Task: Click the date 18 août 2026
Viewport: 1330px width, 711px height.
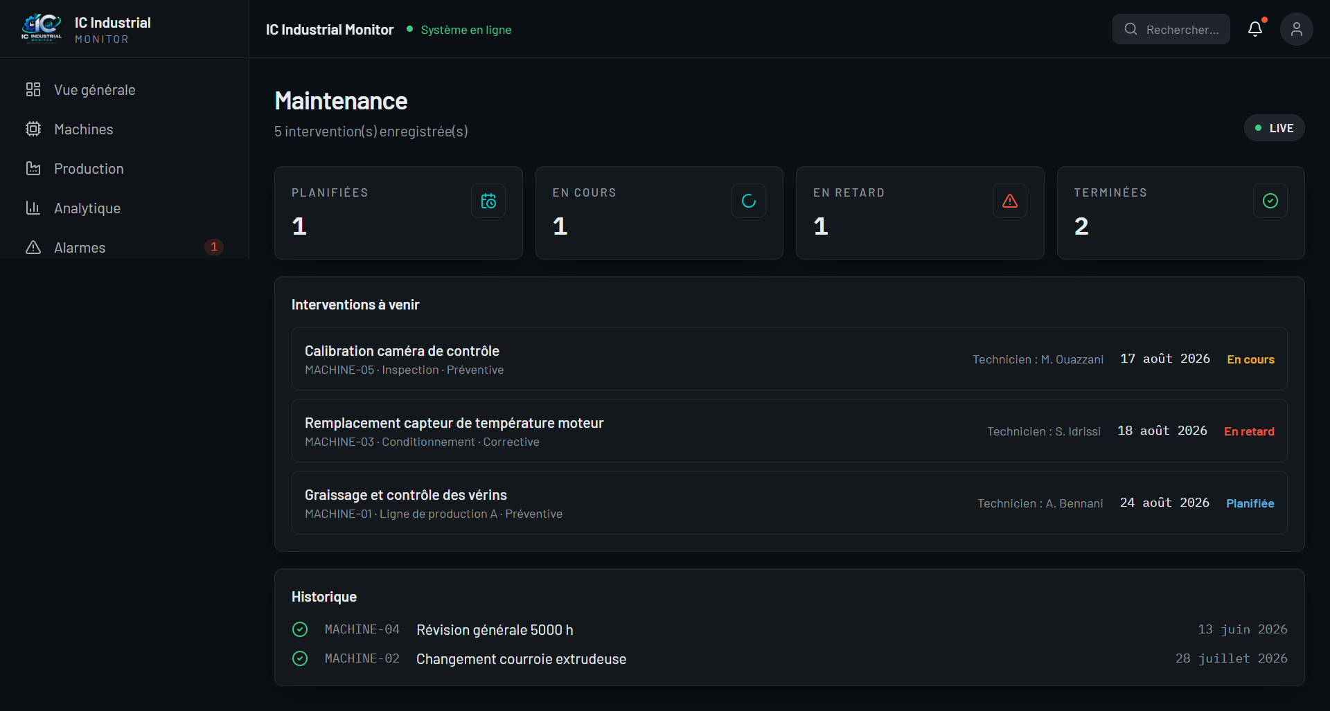Action: pos(1162,431)
